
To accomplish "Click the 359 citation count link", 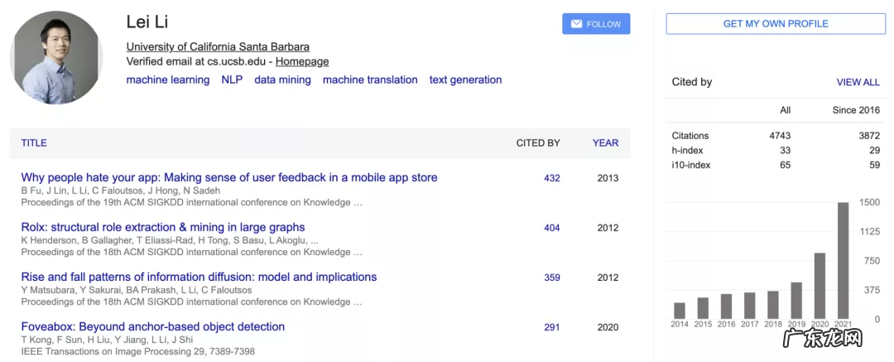I will [551, 278].
